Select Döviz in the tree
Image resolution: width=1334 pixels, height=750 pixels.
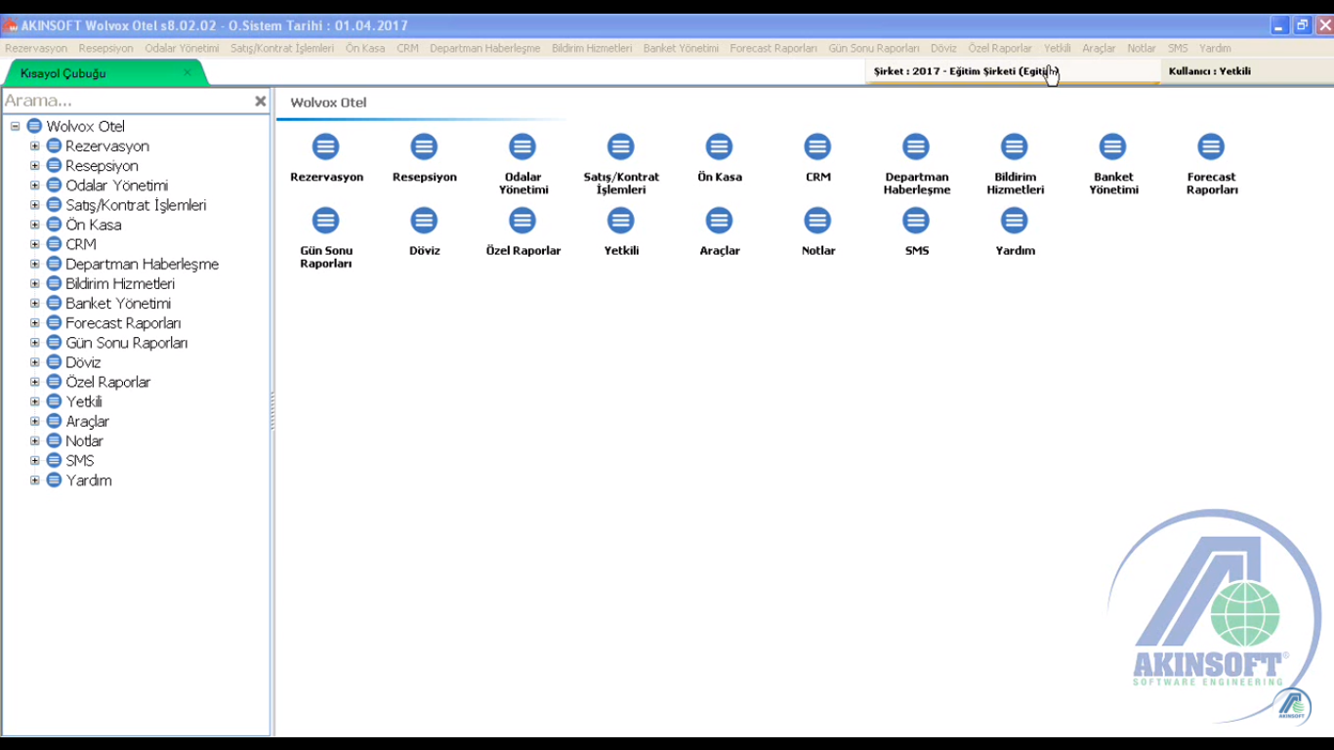click(83, 362)
